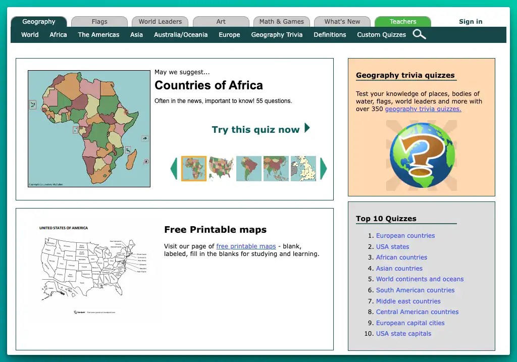Click the globe question mark graphic
The height and width of the screenshot is (362, 517).
[x=422, y=156]
